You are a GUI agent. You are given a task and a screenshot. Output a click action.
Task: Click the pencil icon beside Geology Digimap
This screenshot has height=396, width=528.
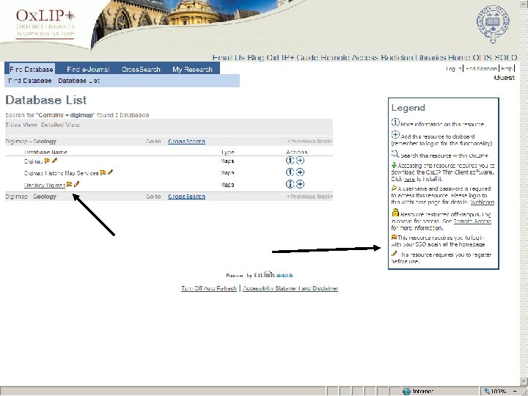[77, 184]
